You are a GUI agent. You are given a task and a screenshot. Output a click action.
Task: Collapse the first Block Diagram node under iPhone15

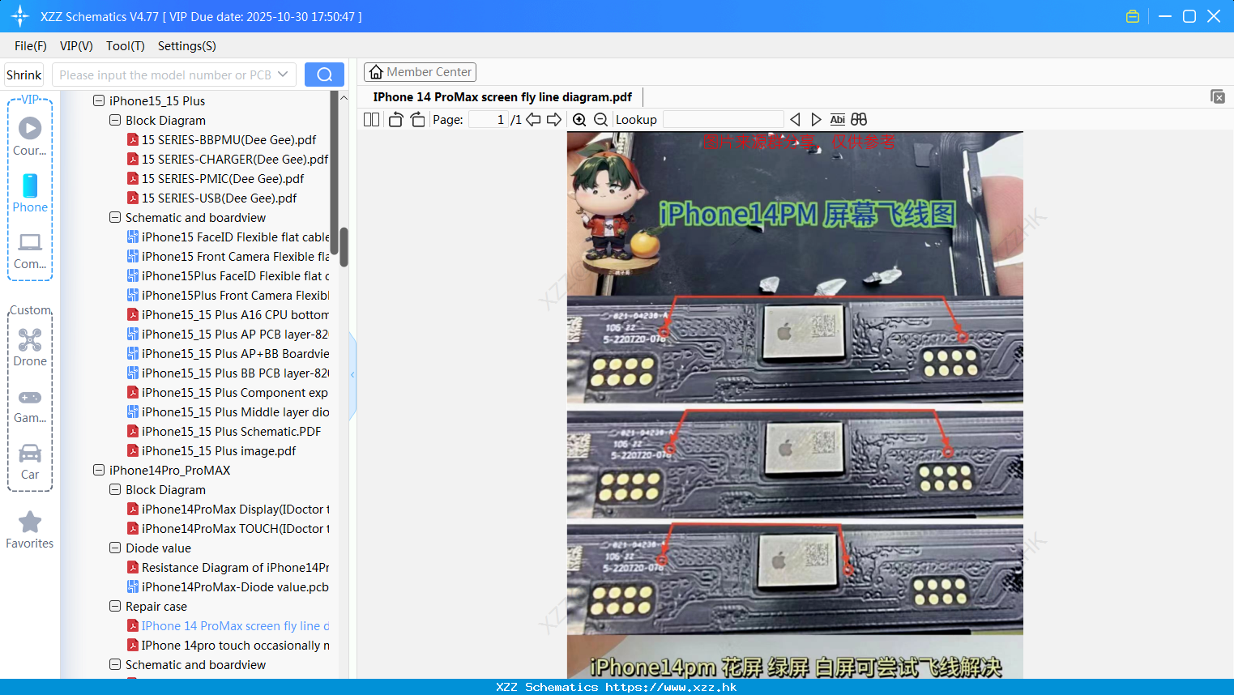coord(115,121)
